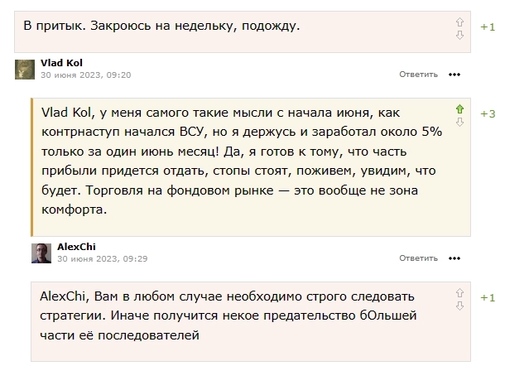Image resolution: width=505 pixels, height=366 pixels.
Task: Upvote AlexChi's comment about earning 5% in June
Action: pyautogui.click(x=459, y=108)
